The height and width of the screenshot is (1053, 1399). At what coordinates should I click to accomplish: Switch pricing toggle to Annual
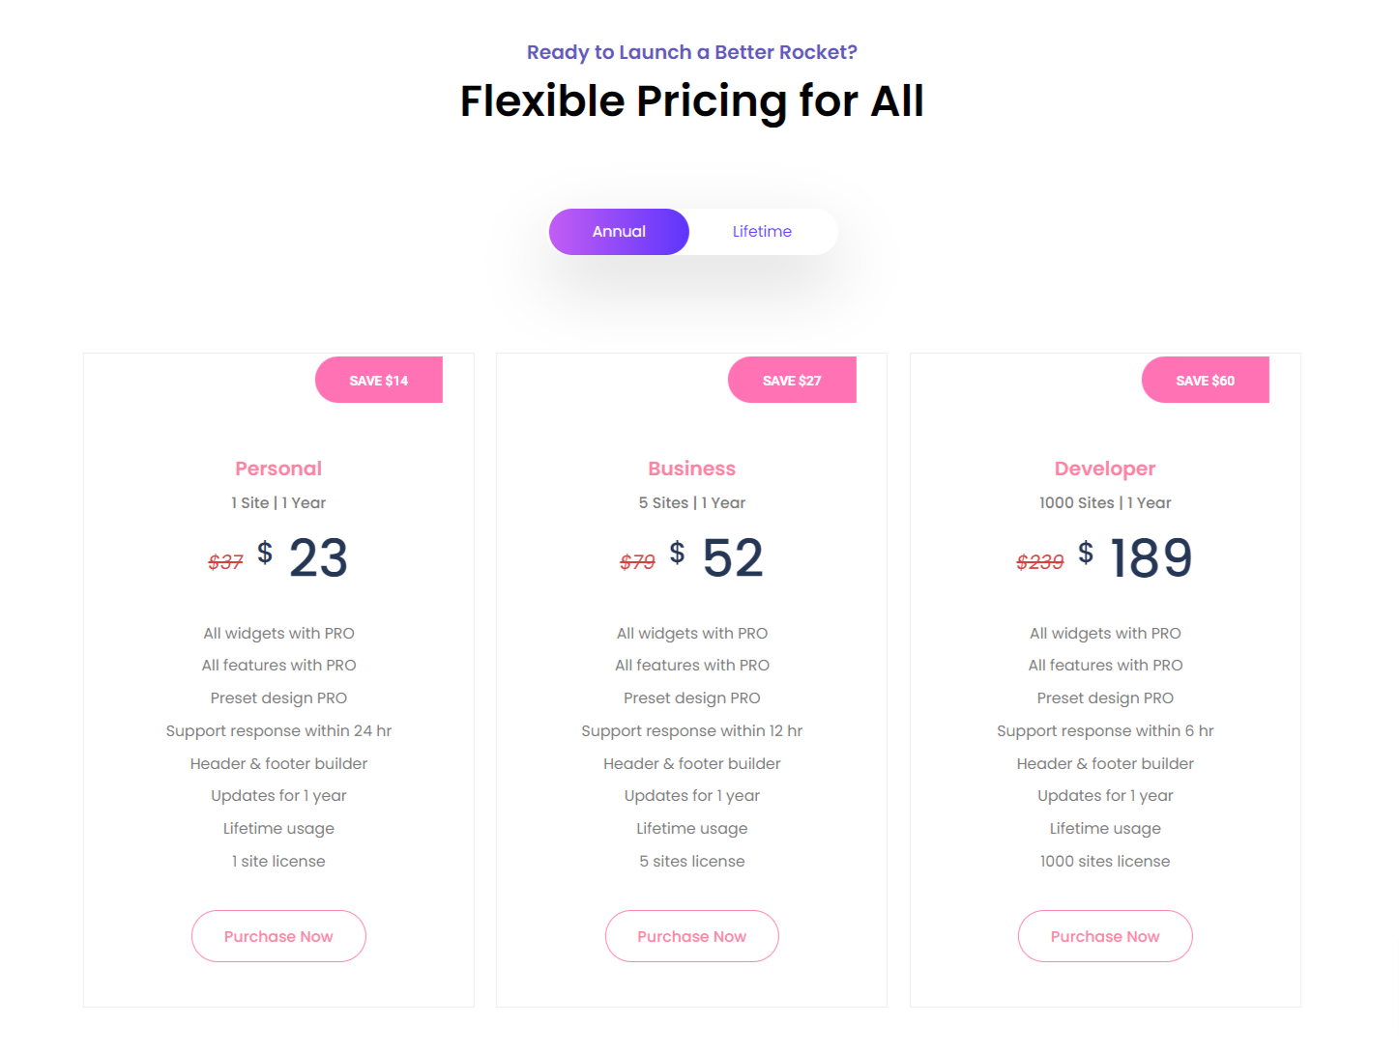(x=619, y=232)
